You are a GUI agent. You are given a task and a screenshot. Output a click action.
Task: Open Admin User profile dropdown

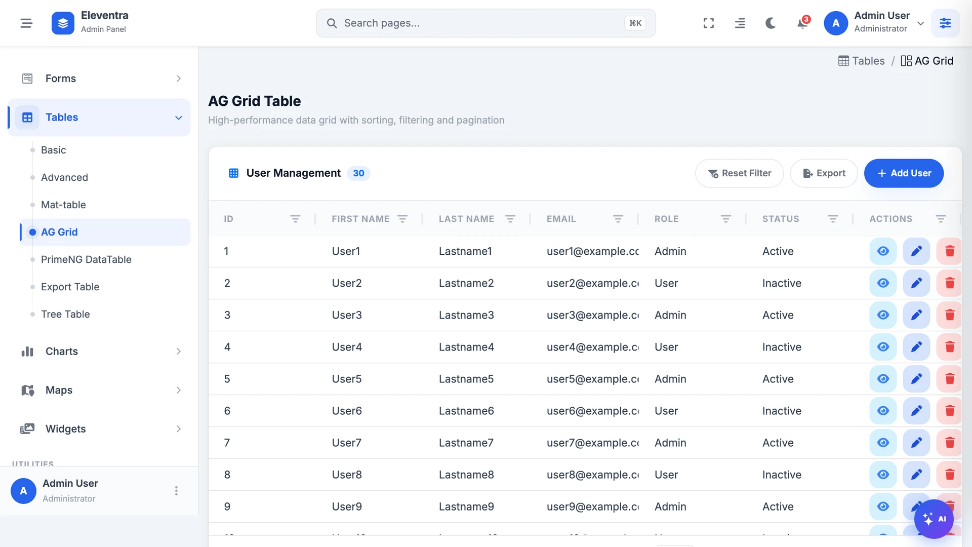click(x=874, y=23)
